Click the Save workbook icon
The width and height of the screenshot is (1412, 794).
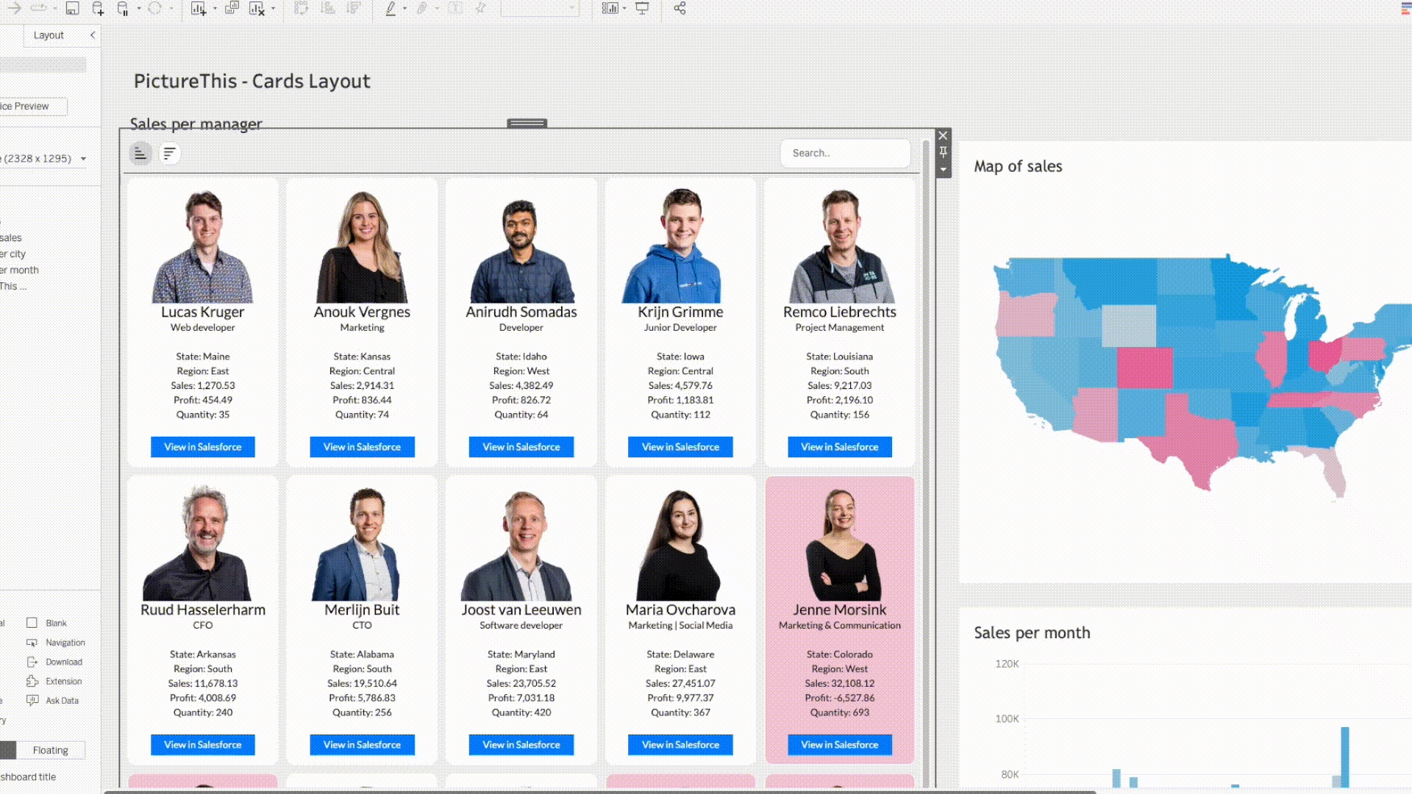[72, 9]
